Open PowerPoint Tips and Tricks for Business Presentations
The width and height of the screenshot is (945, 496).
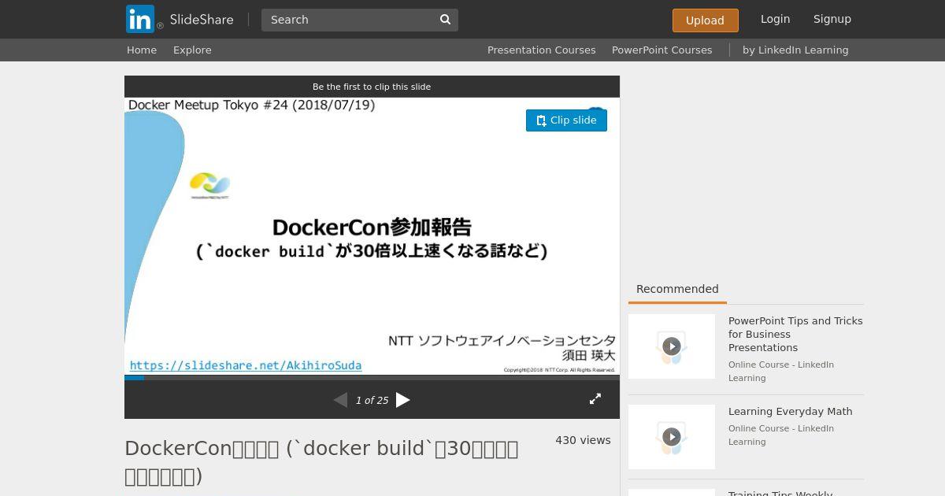point(795,334)
